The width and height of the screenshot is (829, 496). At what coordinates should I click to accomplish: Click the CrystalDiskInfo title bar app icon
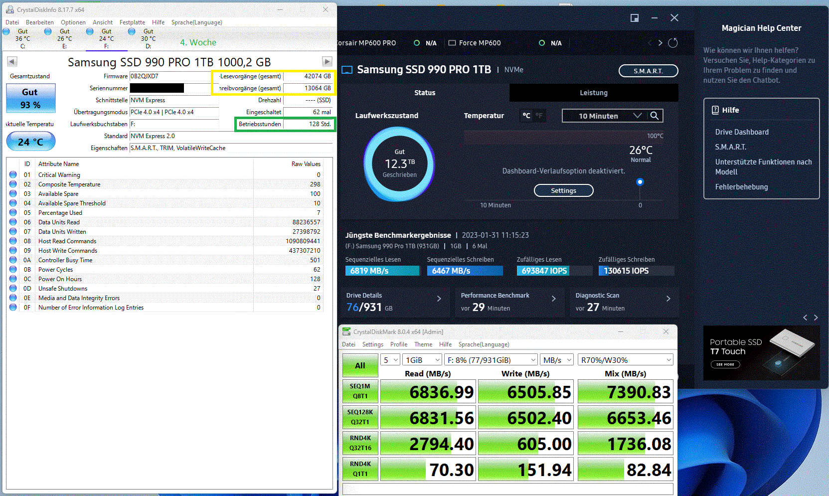9,9
